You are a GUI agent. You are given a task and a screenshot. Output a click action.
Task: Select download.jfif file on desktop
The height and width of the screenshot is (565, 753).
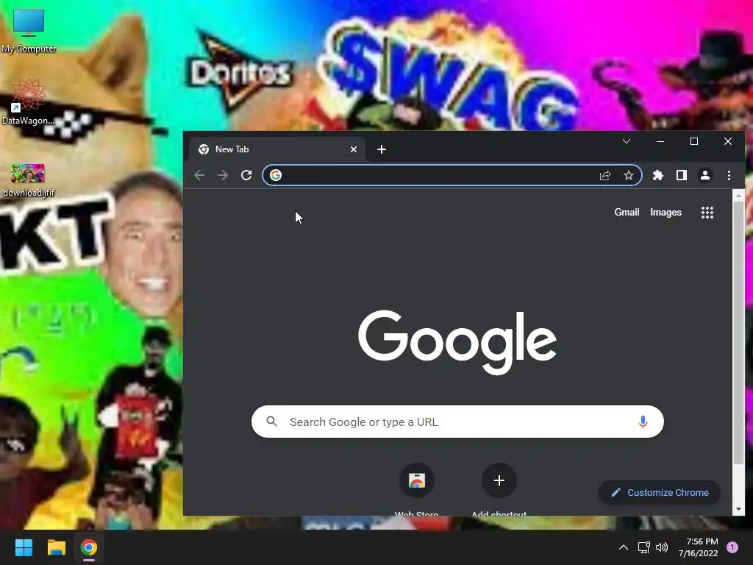point(29,180)
